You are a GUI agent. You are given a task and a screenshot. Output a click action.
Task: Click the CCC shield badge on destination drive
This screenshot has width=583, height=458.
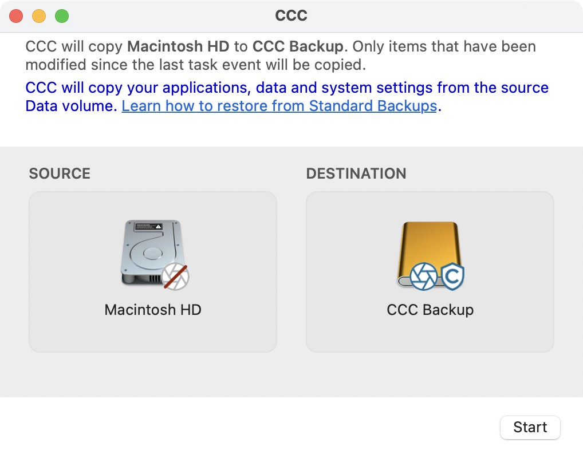click(x=452, y=276)
